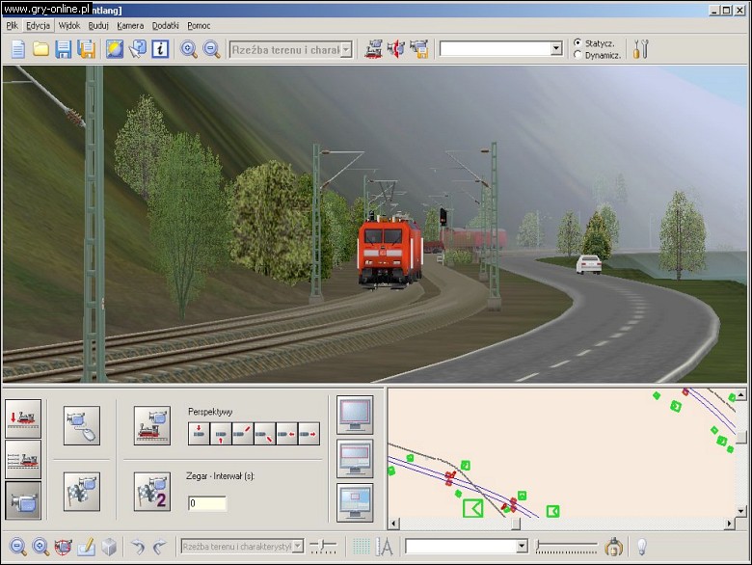Select the first perspective, camera from above
Viewport: 752px width, 565px height.
(x=199, y=434)
